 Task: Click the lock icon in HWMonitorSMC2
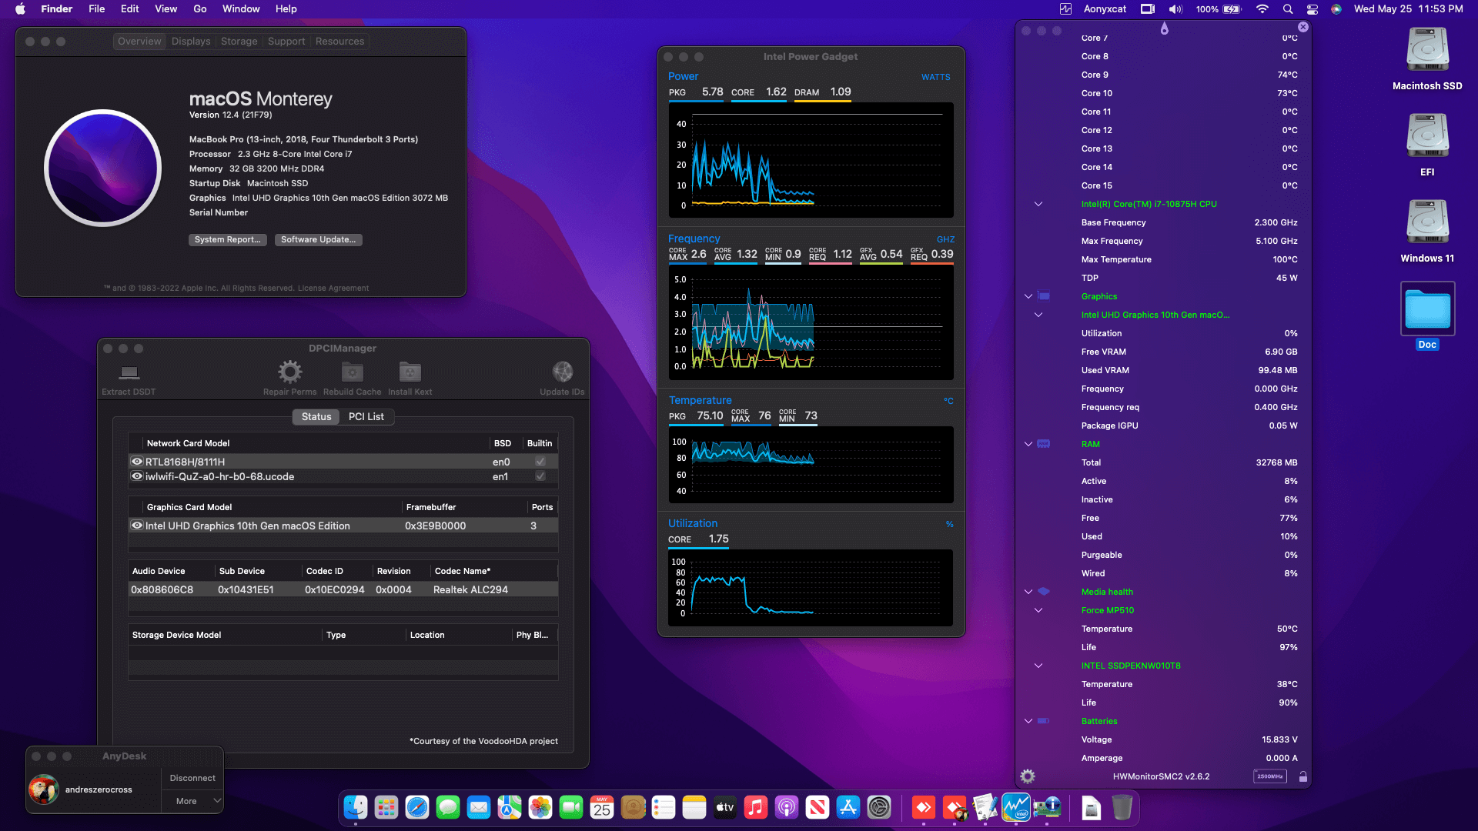[x=1303, y=776]
